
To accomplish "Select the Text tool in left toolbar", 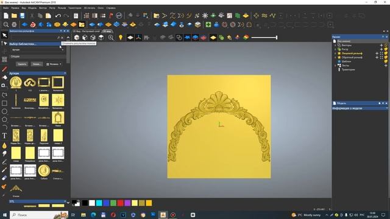I will click(x=4, y=136).
